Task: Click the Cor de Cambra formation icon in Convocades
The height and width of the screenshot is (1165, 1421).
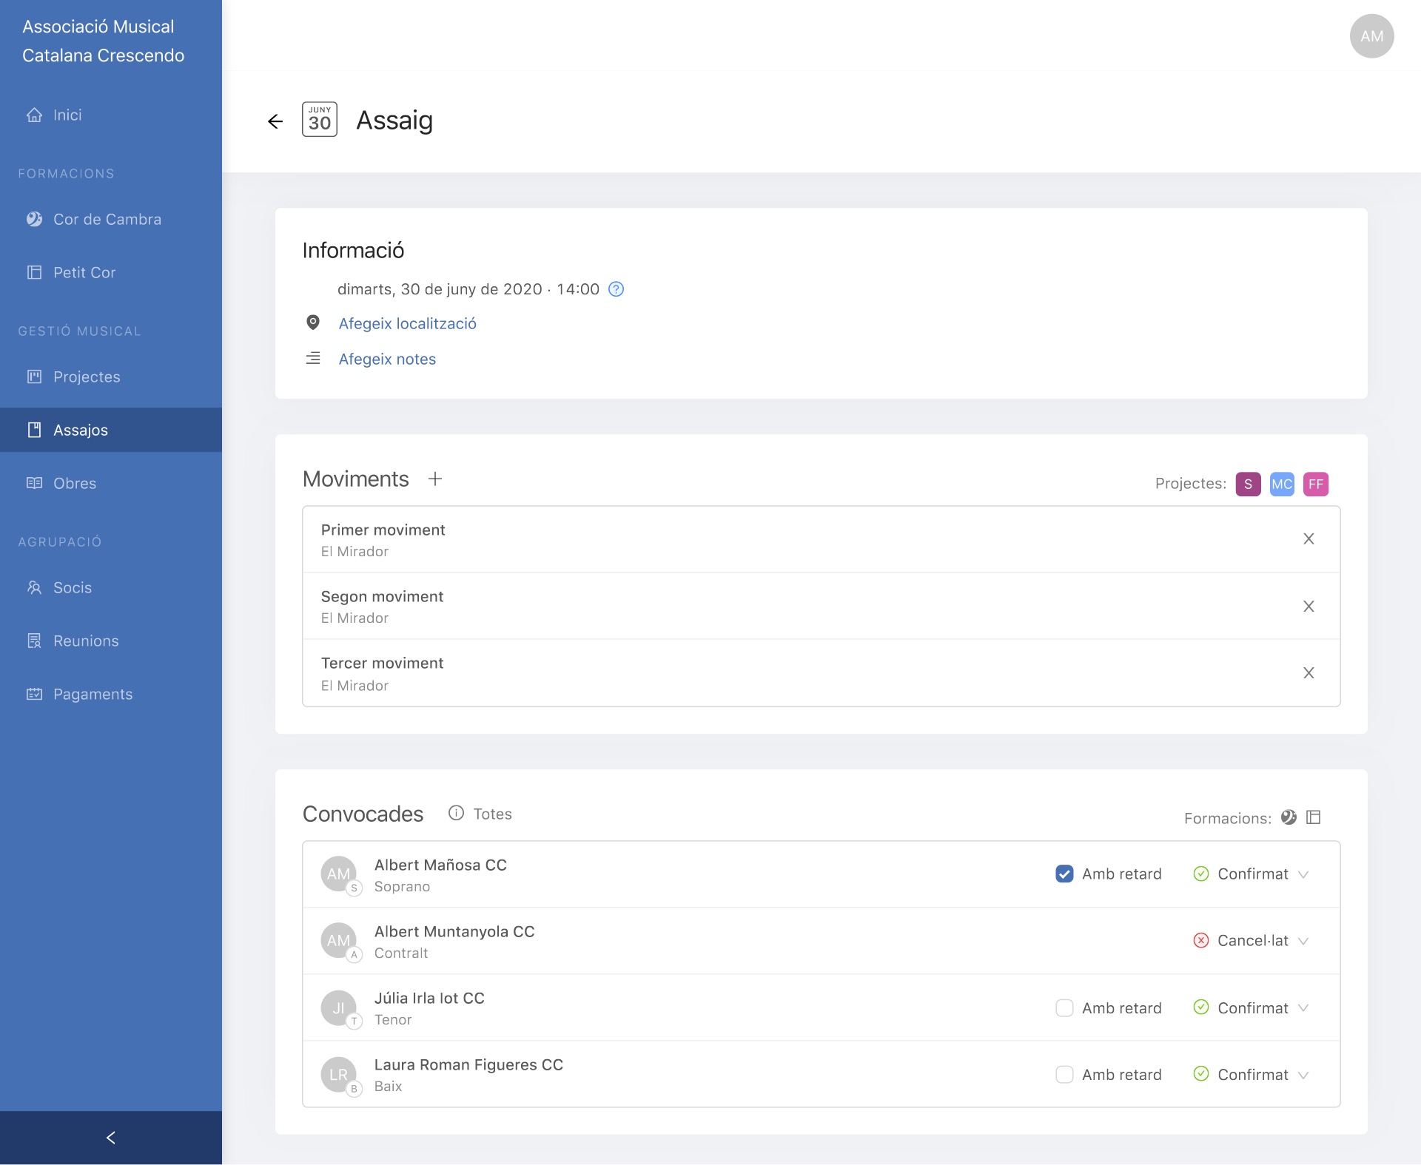Action: tap(1289, 817)
